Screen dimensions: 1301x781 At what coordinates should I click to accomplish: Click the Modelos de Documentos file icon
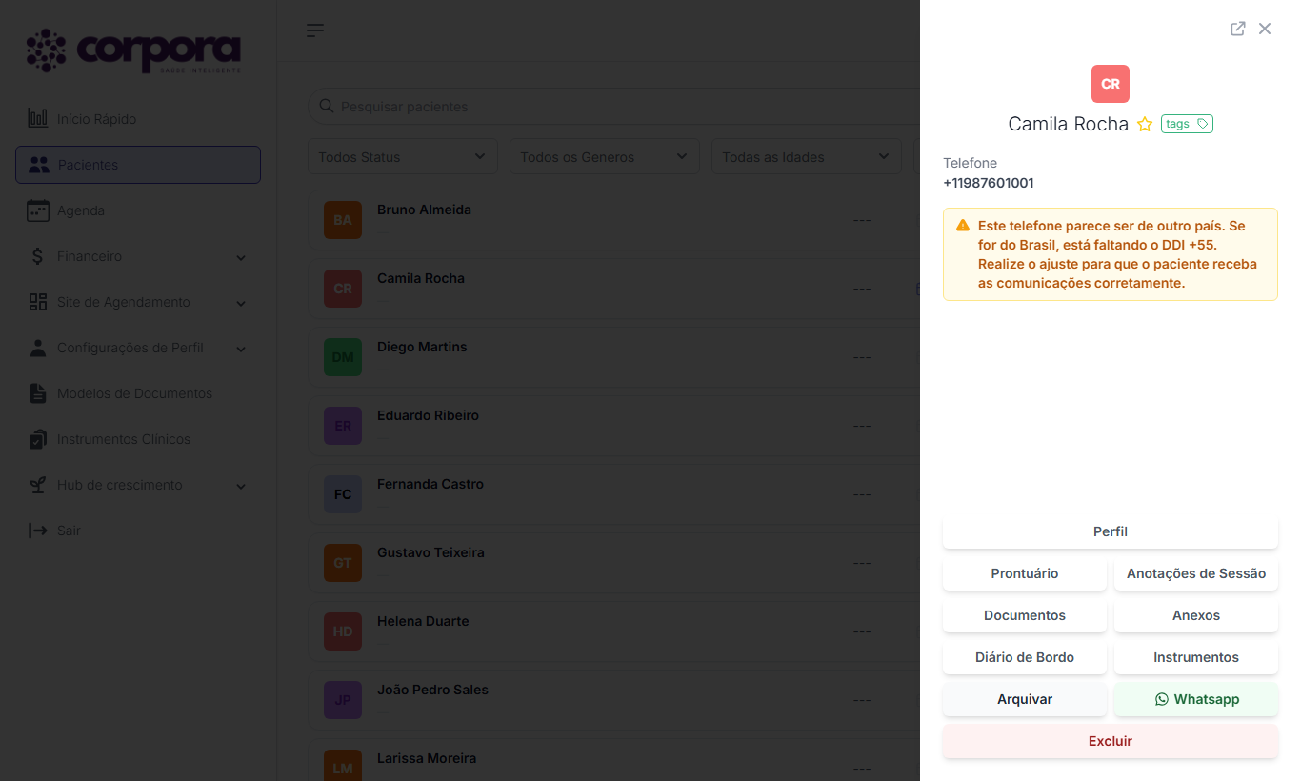pyautogui.click(x=38, y=393)
